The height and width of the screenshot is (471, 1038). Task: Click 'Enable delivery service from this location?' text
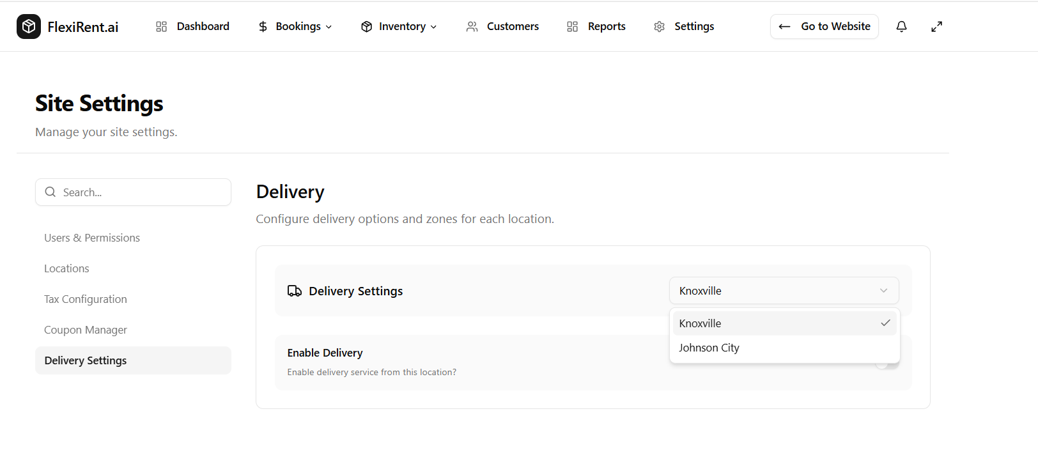coord(372,372)
